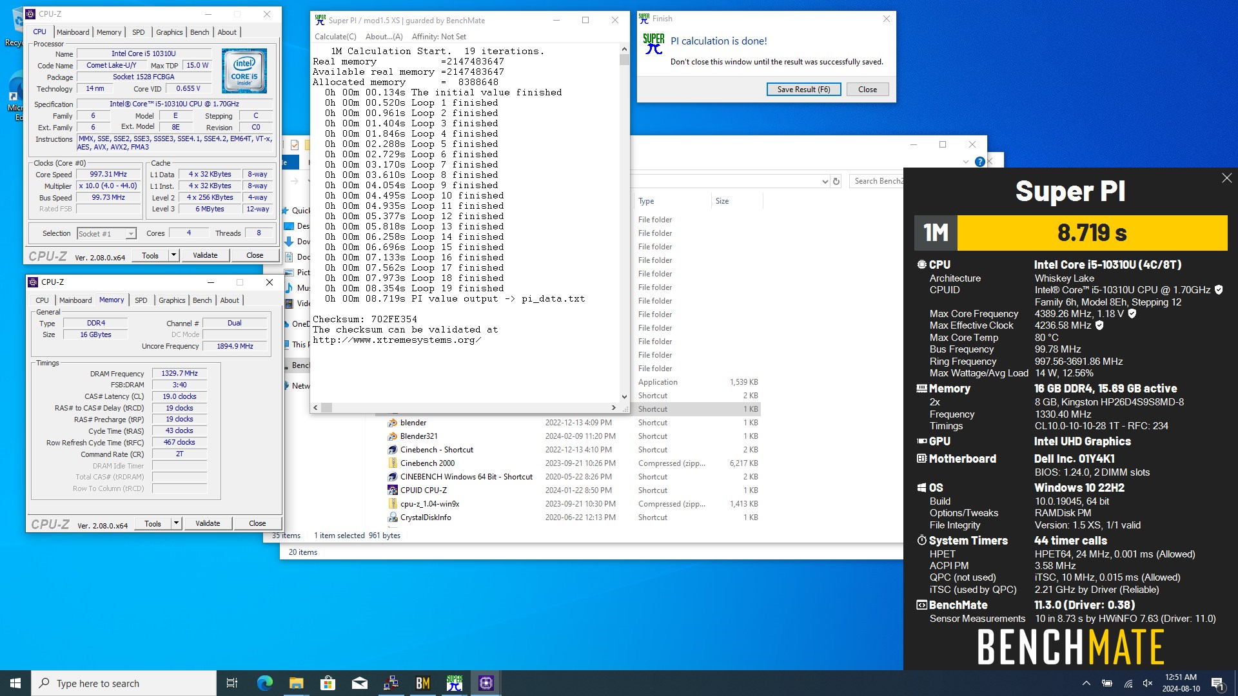Screen dimensions: 1238x696
Task: Click the Save Result (F6) button
Action: (803, 90)
